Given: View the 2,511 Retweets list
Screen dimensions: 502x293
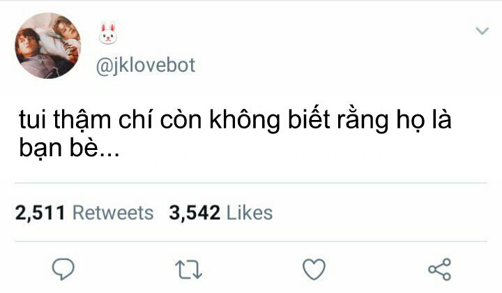Looking at the screenshot, I should [84, 213].
